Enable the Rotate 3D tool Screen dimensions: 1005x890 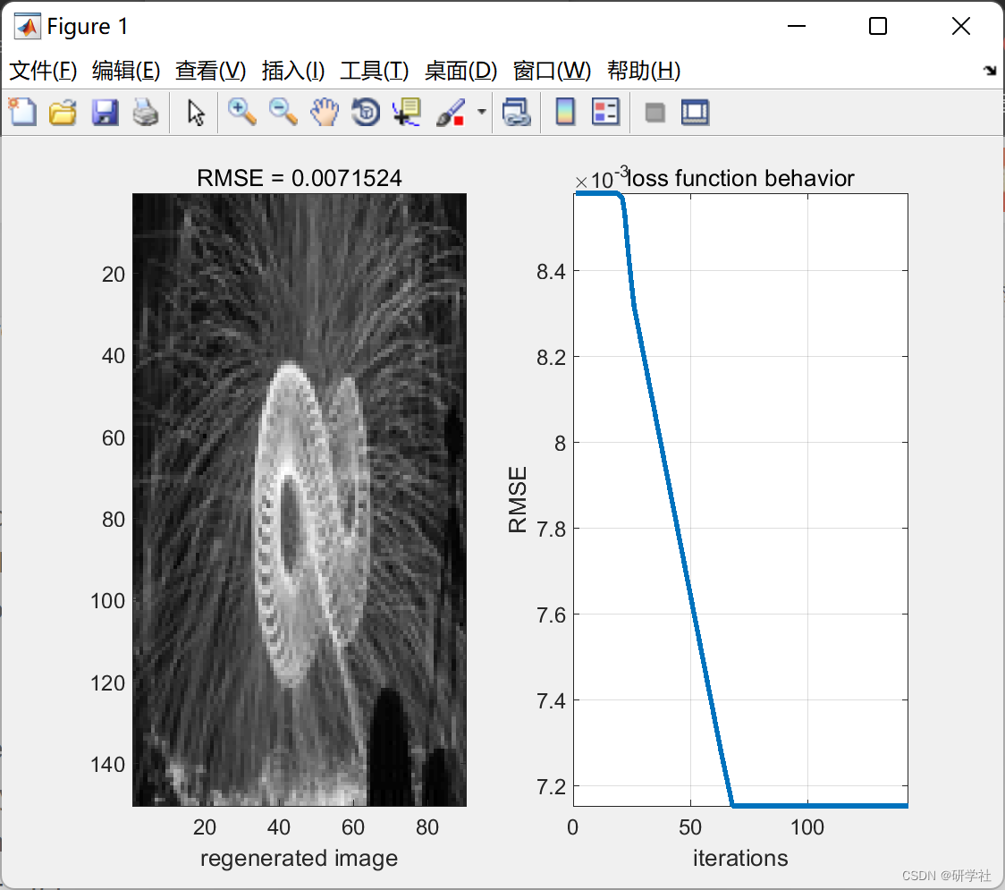(x=366, y=112)
